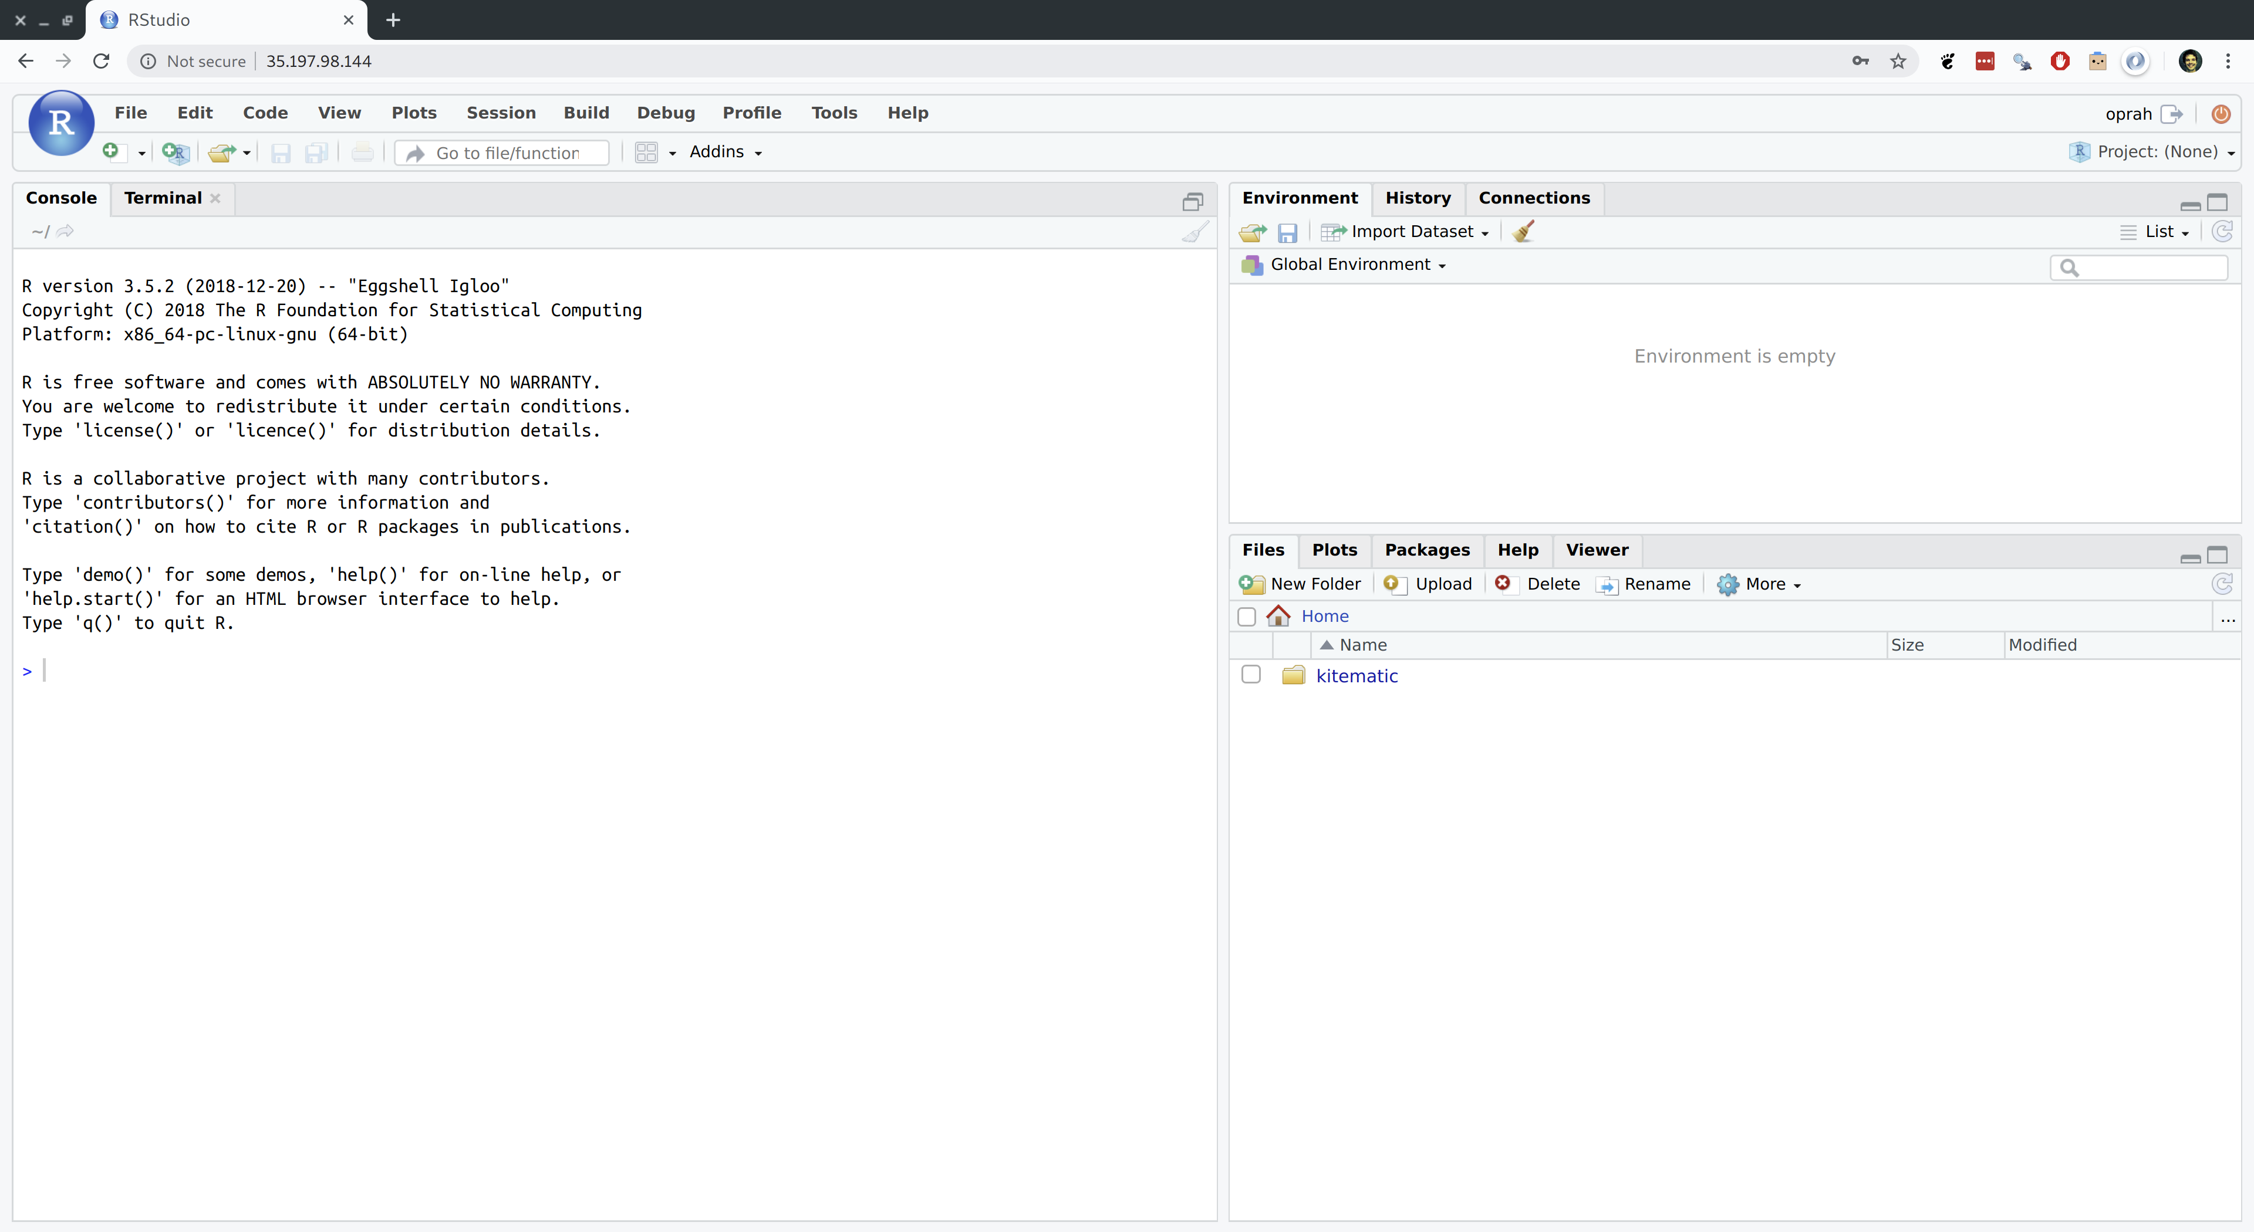The width and height of the screenshot is (2254, 1232).
Task: Open the Chrome three-dot menu
Action: (2228, 61)
